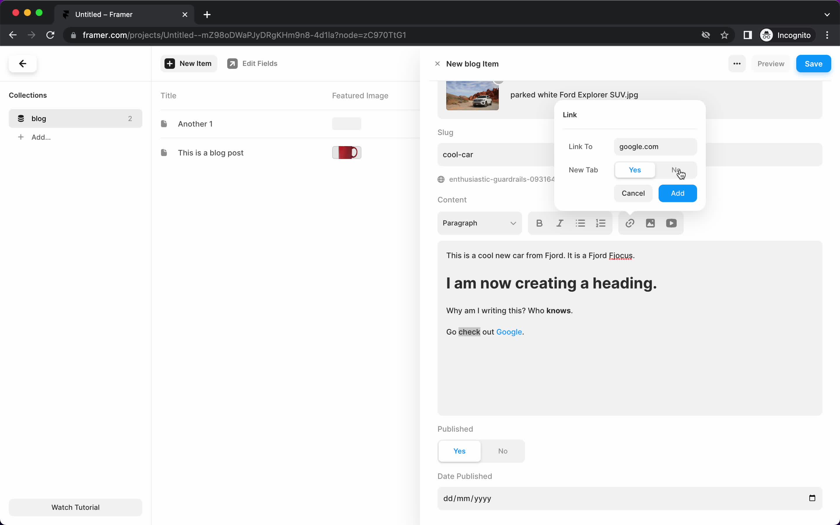Select the Untitled – Framer browser tab
The width and height of the screenshot is (840, 525).
pyautogui.click(x=124, y=15)
